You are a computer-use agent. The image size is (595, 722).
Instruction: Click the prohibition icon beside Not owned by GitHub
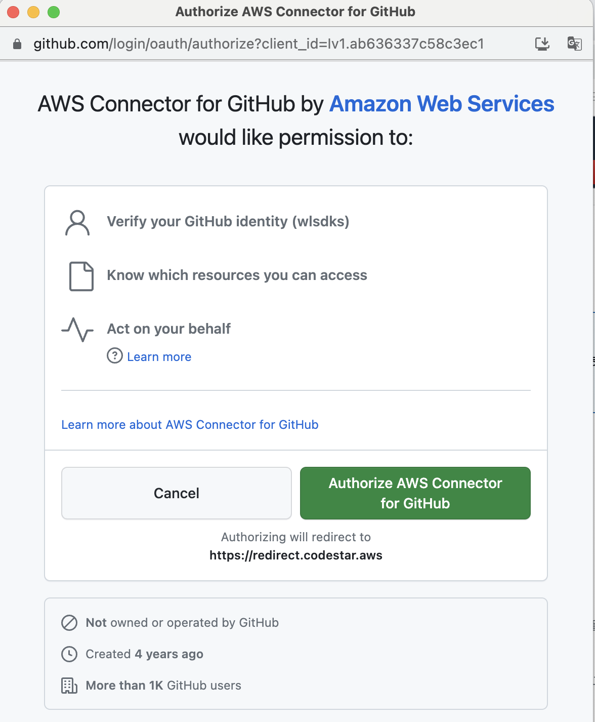(69, 622)
